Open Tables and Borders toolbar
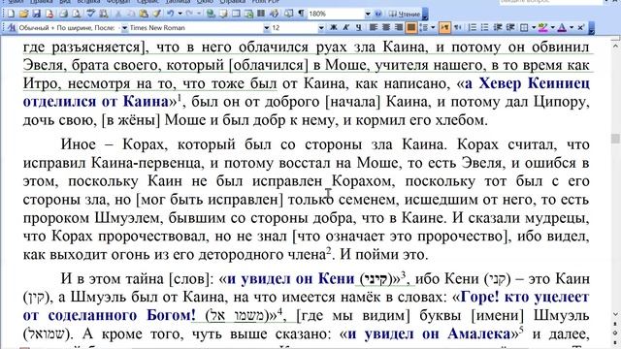Screen dimensions: 621x349 click(x=223, y=14)
